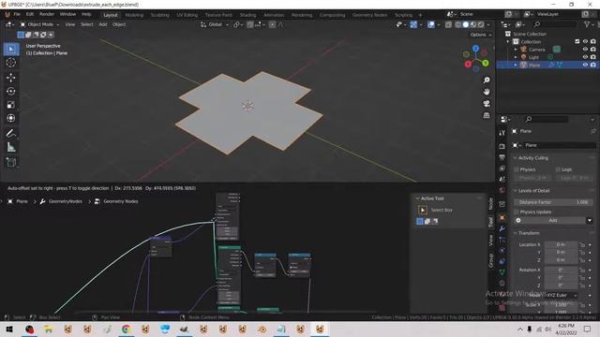Hide Camera with its eye icon
The image size is (600, 337).
[x=585, y=50]
